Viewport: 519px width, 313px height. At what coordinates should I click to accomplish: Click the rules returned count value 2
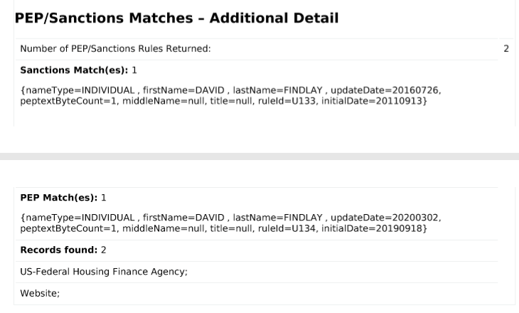coord(506,48)
